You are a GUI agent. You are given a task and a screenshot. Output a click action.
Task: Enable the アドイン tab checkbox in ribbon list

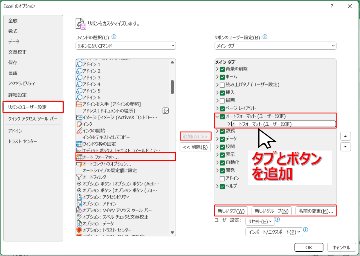pyautogui.click(x=222, y=178)
